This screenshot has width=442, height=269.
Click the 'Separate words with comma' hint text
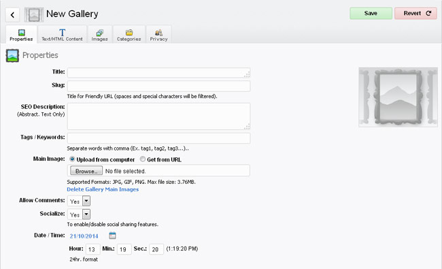click(128, 148)
